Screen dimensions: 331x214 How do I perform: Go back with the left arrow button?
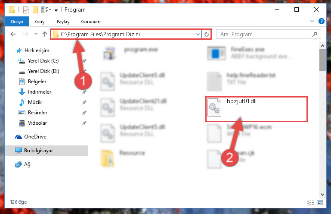click(x=13, y=34)
